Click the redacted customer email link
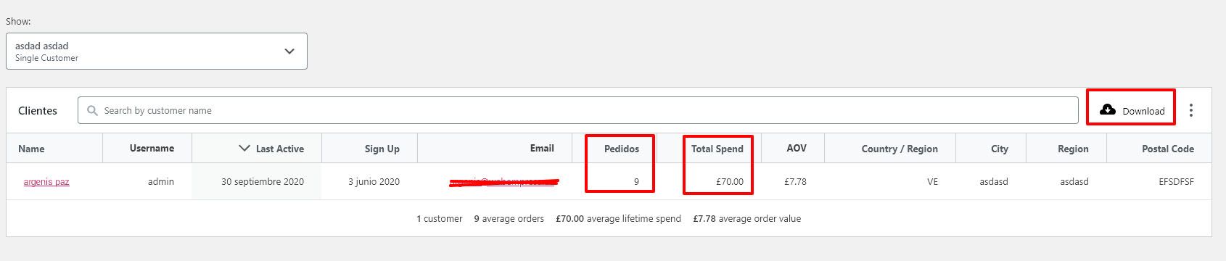Image resolution: width=1226 pixels, height=261 pixels. pos(503,182)
